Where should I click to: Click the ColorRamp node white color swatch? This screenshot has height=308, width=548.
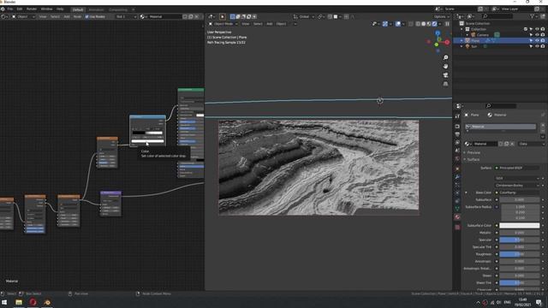pos(147,141)
